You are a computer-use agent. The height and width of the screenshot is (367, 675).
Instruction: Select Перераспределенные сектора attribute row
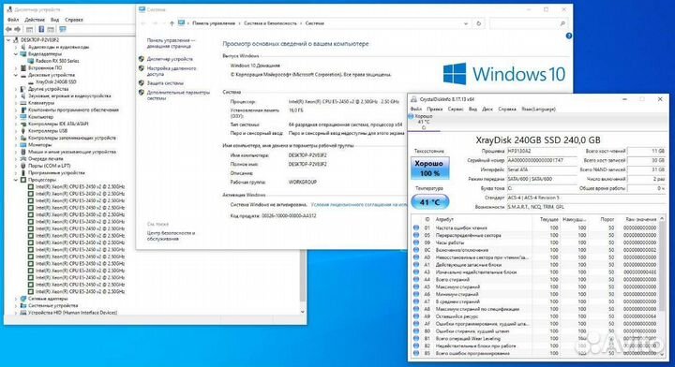click(535, 235)
